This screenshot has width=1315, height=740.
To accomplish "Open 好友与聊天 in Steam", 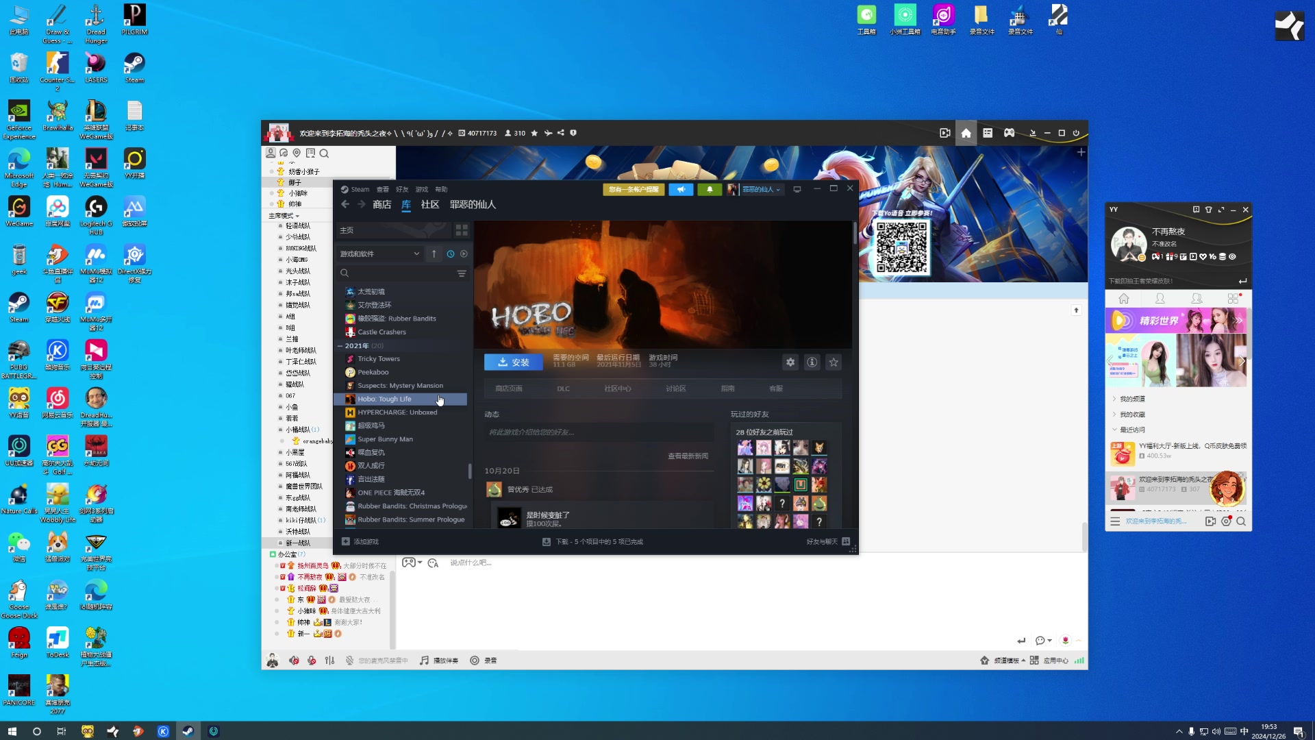I will click(x=828, y=542).
